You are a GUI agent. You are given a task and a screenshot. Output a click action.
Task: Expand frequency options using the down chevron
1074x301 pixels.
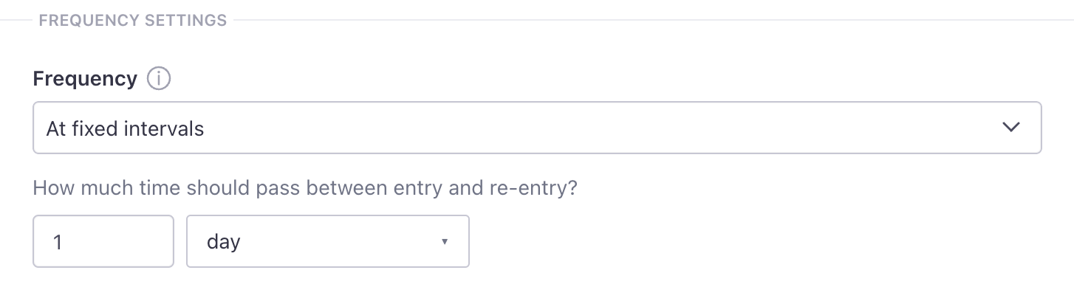click(x=1010, y=128)
